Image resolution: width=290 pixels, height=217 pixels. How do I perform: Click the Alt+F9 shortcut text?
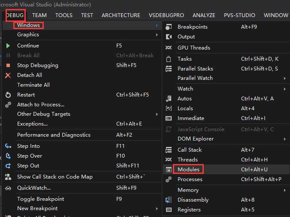click(x=249, y=27)
